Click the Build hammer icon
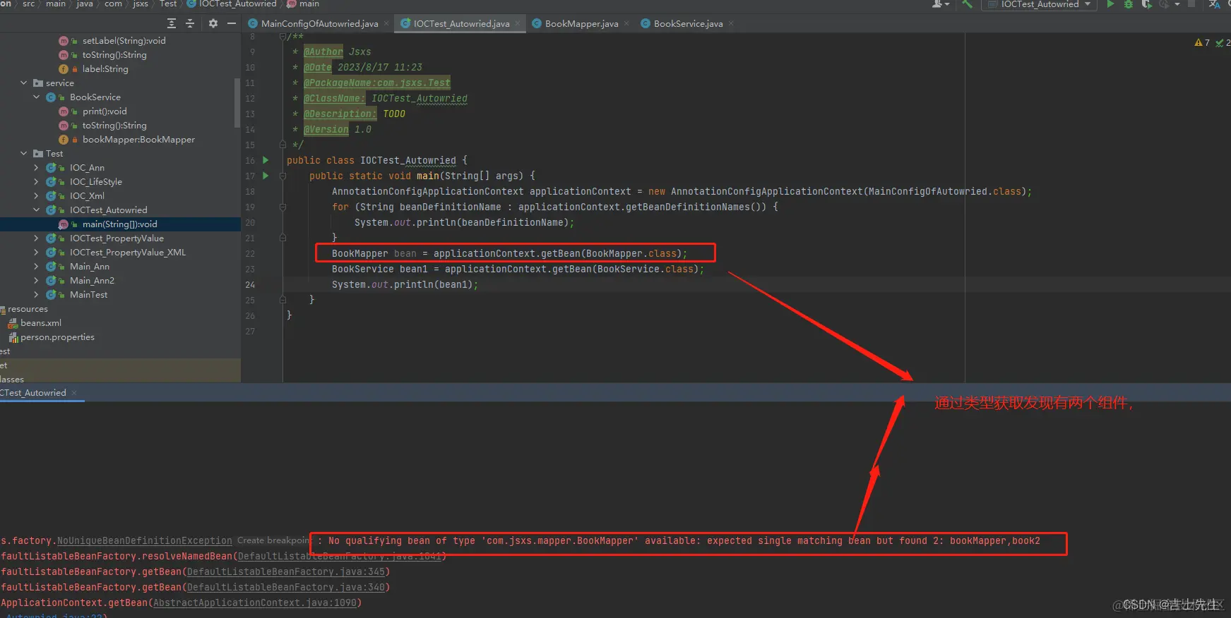Image resolution: width=1231 pixels, height=618 pixels. tap(968, 4)
